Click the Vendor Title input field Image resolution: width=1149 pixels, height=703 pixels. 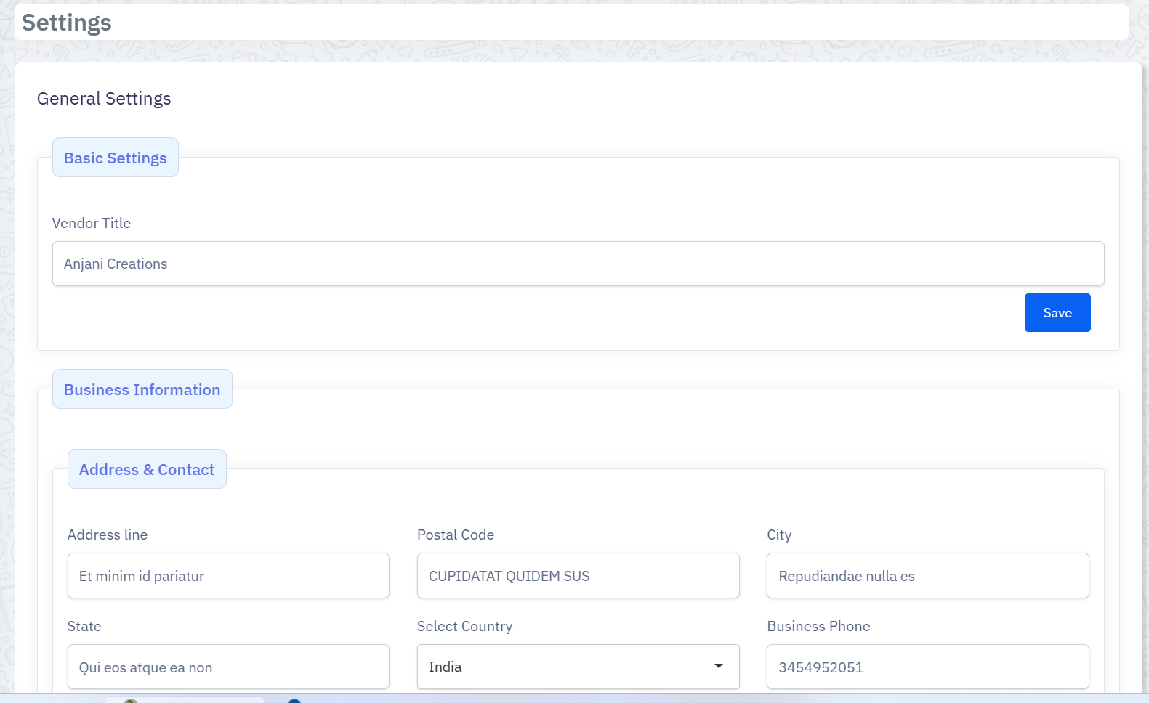578,264
